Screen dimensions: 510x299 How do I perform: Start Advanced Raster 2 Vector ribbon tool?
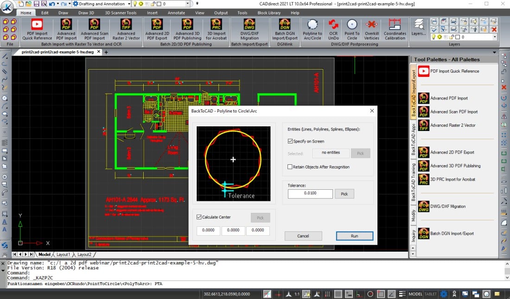pyautogui.click(x=126, y=29)
